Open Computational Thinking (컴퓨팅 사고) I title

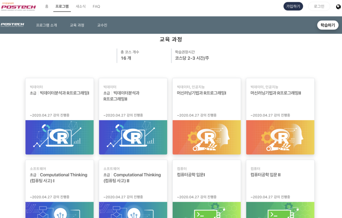58,178
